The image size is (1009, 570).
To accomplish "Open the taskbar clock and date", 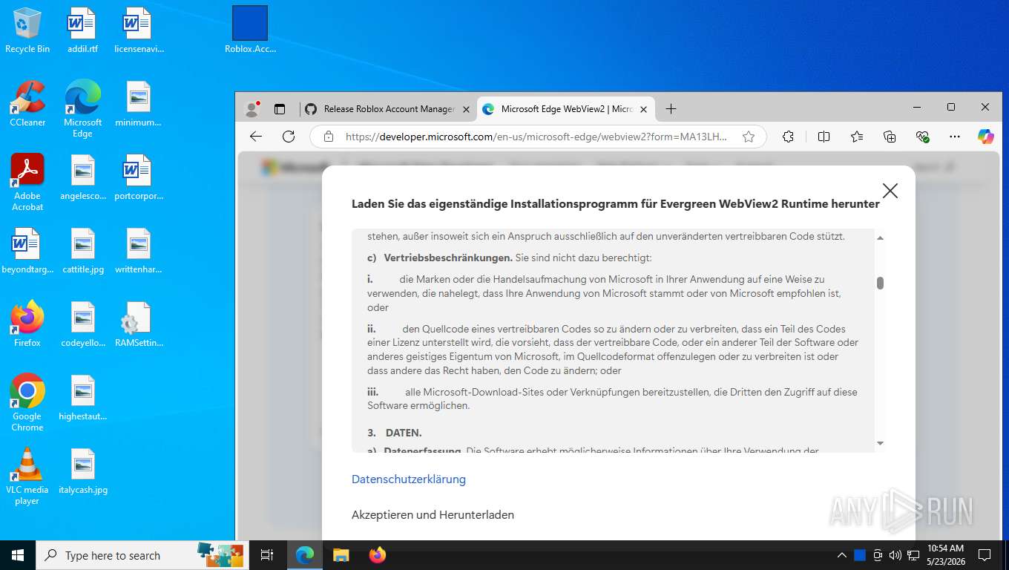I will click(945, 555).
